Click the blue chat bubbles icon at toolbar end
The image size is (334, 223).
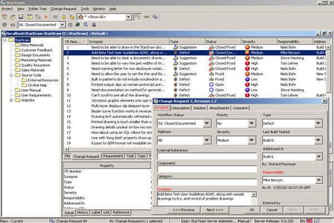click(155, 17)
